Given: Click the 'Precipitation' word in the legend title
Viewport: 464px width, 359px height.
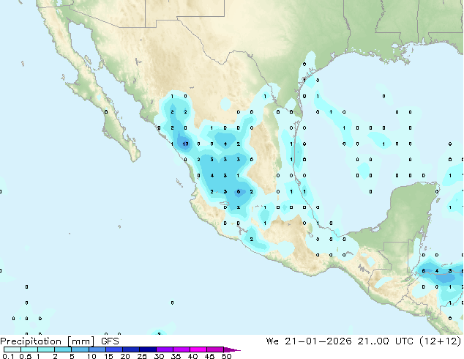Looking at the screenshot, I should coord(31,341).
